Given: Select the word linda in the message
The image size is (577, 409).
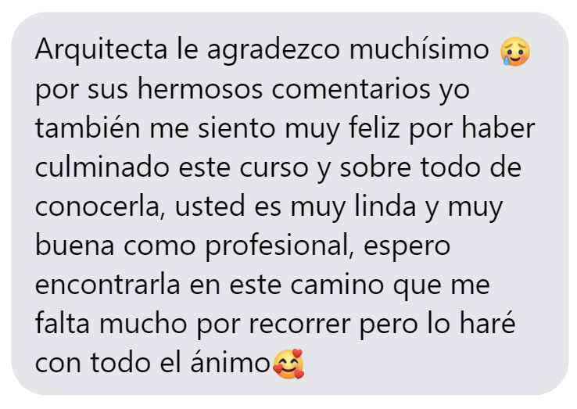Looking at the screenshot, I should (385, 206).
